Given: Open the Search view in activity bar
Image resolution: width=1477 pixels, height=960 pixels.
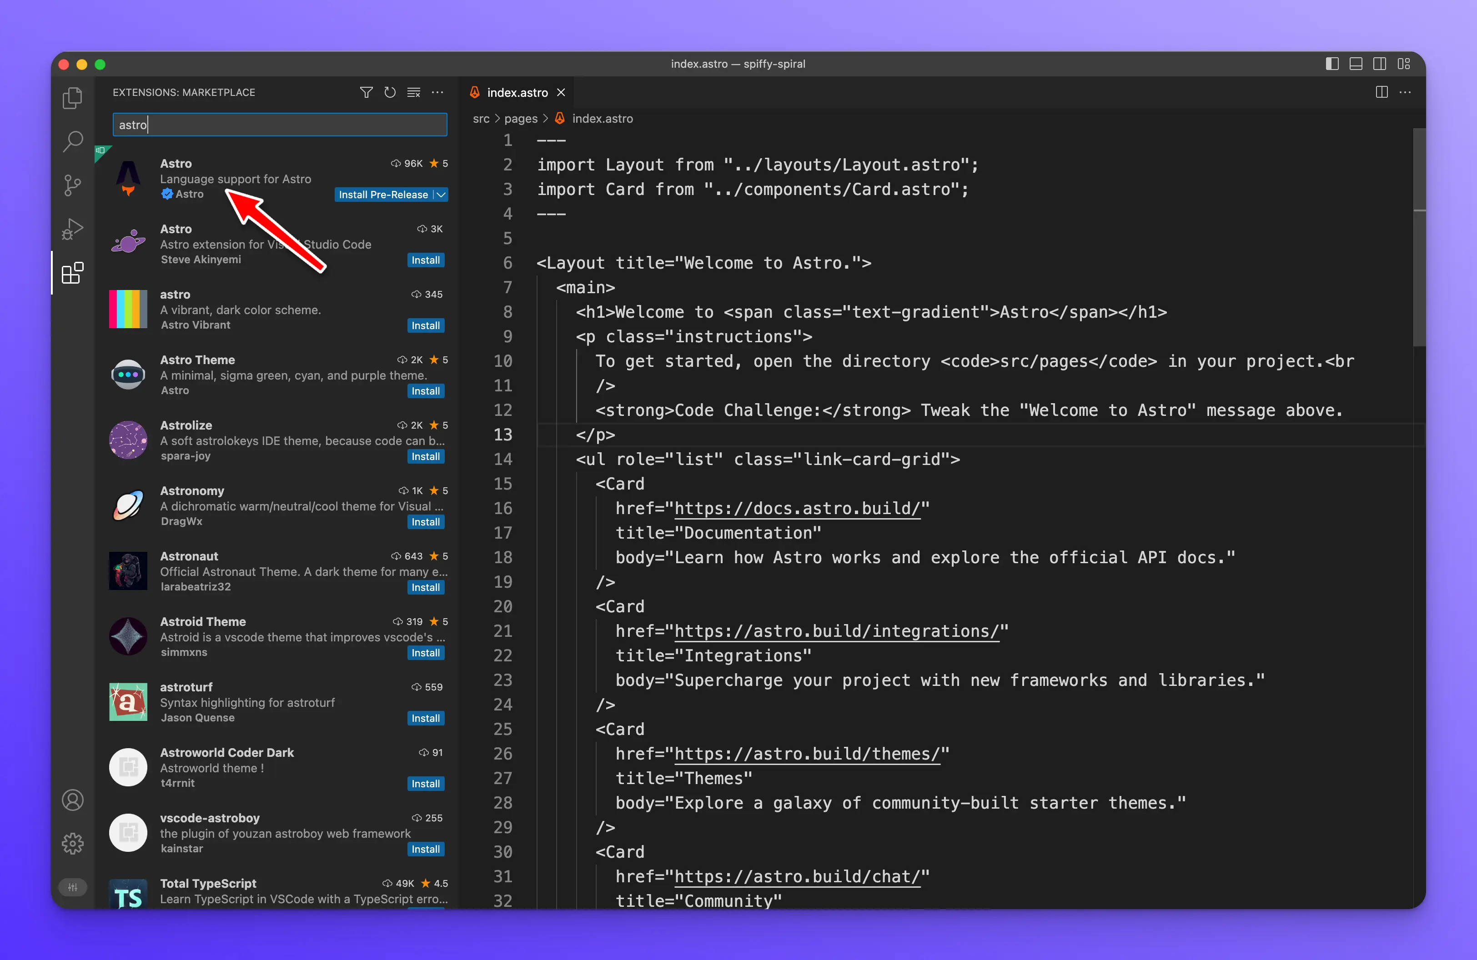Looking at the screenshot, I should point(73,141).
